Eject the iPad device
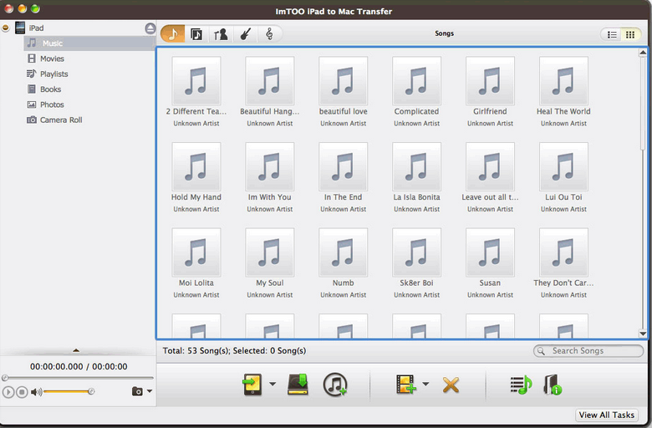This screenshot has height=428, width=652. (150, 28)
